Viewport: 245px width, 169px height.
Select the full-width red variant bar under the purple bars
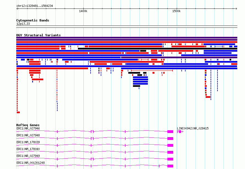point(127,42)
